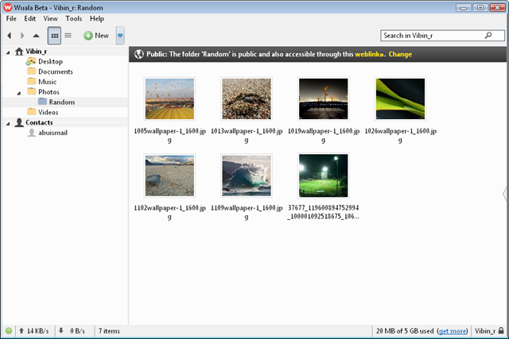Click the Wuala logo in title bar
Viewport: 509px width, 339px height.
(x=8, y=7)
